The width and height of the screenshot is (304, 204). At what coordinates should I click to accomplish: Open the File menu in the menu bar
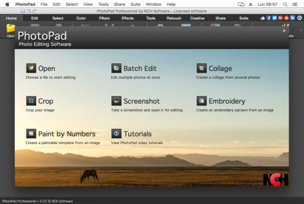44,4
